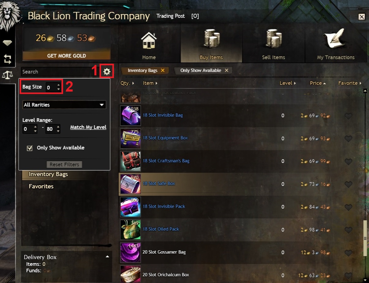369x283 pixels.
Task: Uncheck the Only Show Available checkbox
Action: [x=30, y=148]
